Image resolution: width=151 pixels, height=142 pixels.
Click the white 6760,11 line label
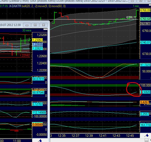point(131,17)
